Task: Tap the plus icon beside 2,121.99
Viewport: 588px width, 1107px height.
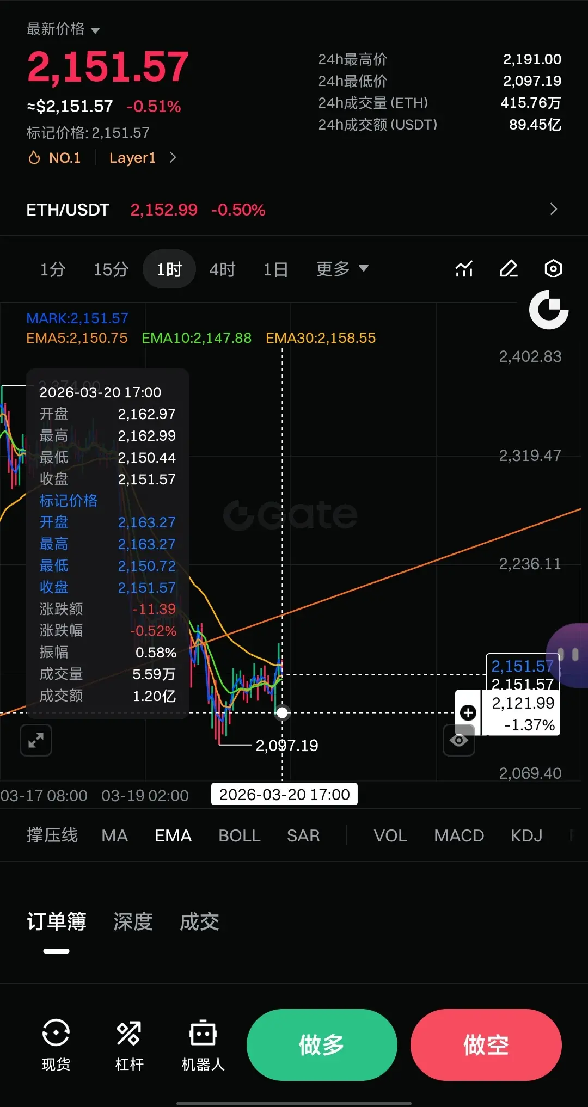Action: [x=468, y=712]
